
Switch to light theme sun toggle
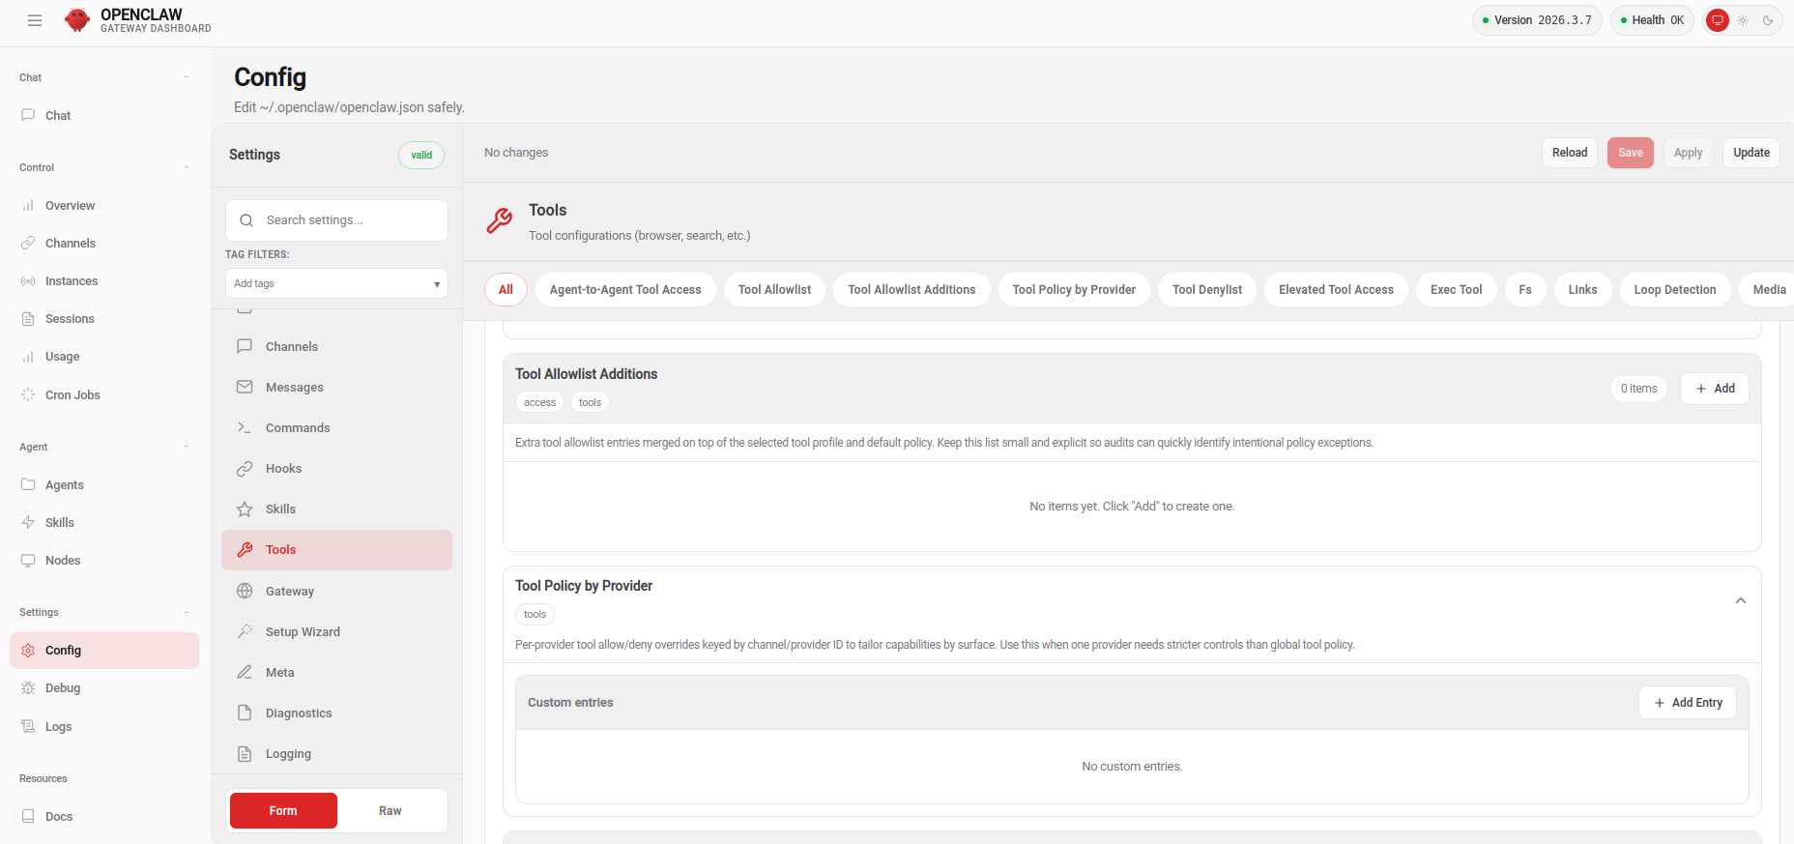point(1743,20)
